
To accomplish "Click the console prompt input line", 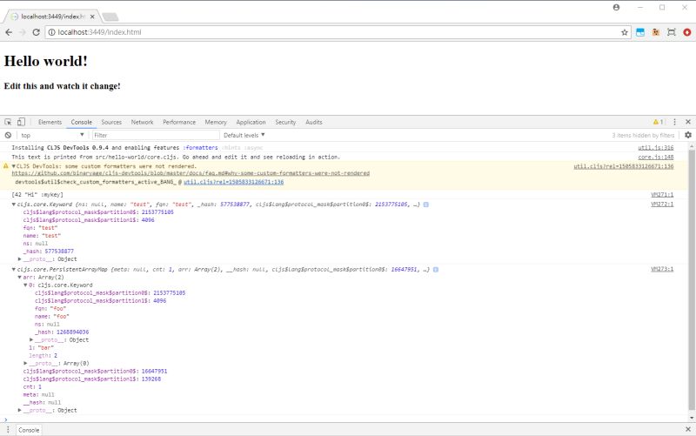I will [x=346, y=419].
